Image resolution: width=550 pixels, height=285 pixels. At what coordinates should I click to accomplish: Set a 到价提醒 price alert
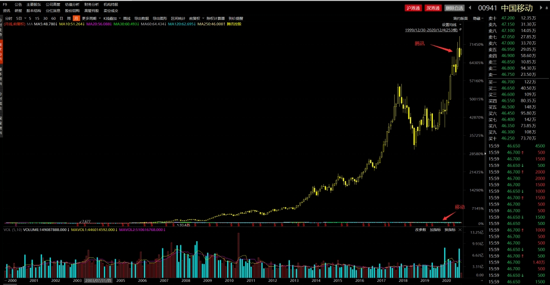(x=236, y=18)
